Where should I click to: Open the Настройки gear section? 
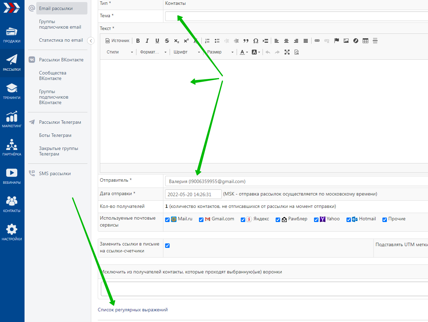click(12, 232)
